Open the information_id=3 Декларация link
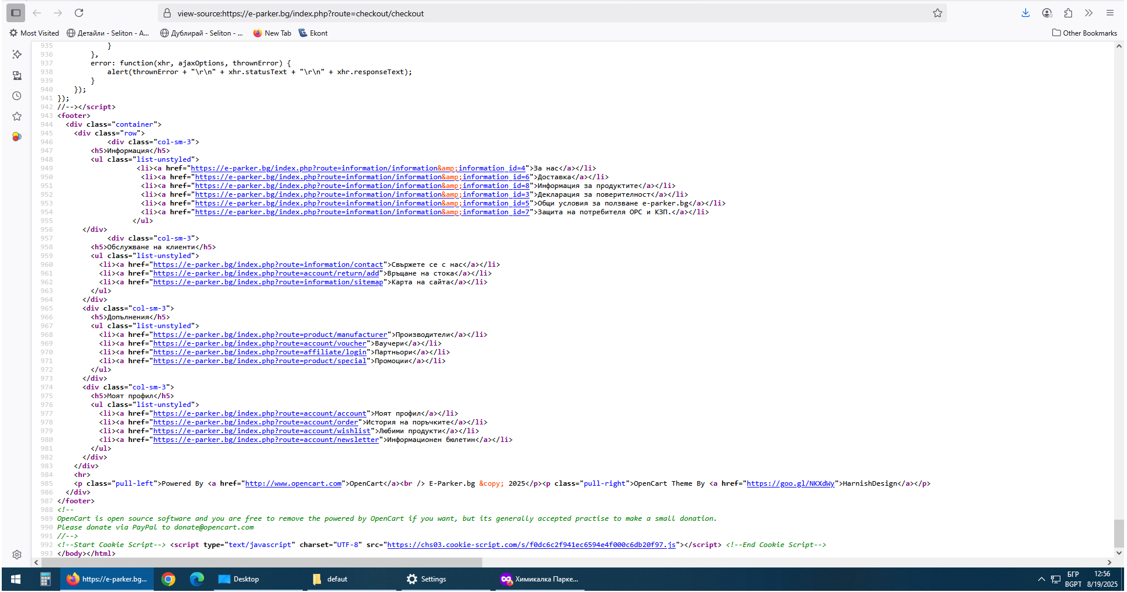The width and height of the screenshot is (1127, 592). [x=362, y=194]
